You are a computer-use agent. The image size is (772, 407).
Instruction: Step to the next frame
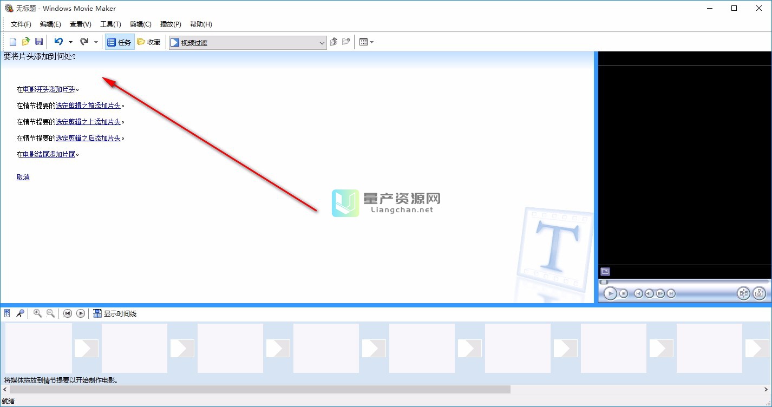[660, 293]
